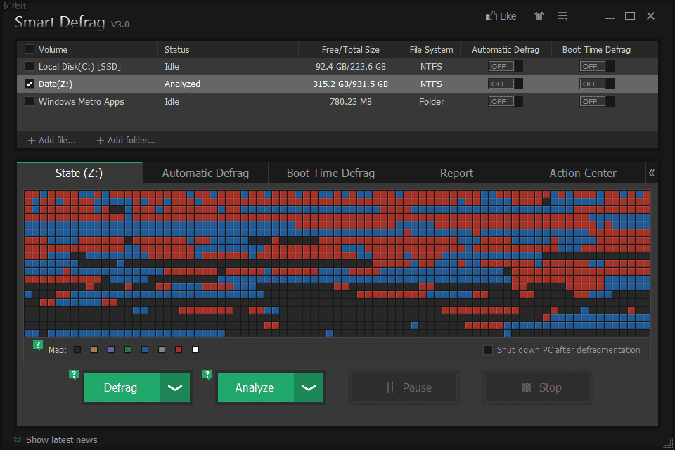The image size is (675, 450).
Task: Click the black map legend swatch
Action: click(77, 349)
